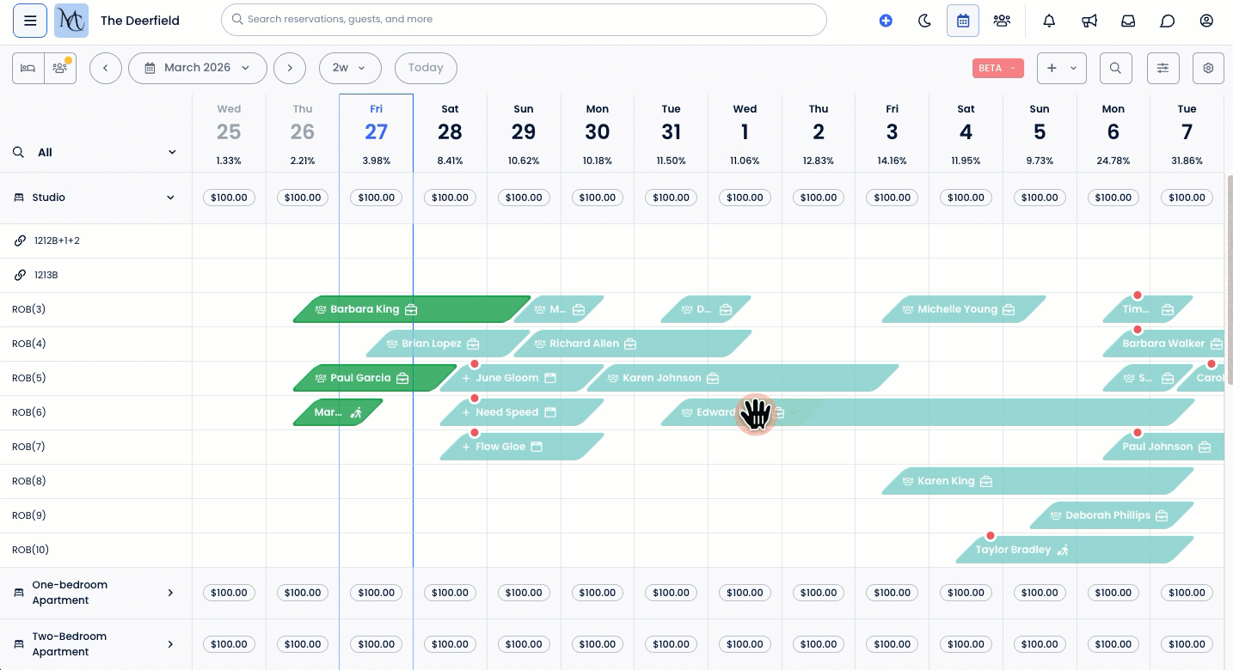The image size is (1233, 670).
Task: Open the March 2026 date picker dropdown
Action: point(197,68)
